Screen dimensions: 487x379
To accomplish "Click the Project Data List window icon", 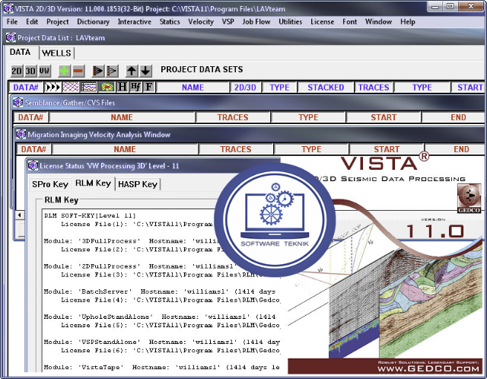I will click(x=11, y=37).
